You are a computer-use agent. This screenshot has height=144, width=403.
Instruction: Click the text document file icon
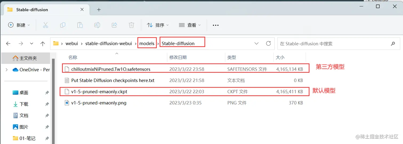click(67, 80)
